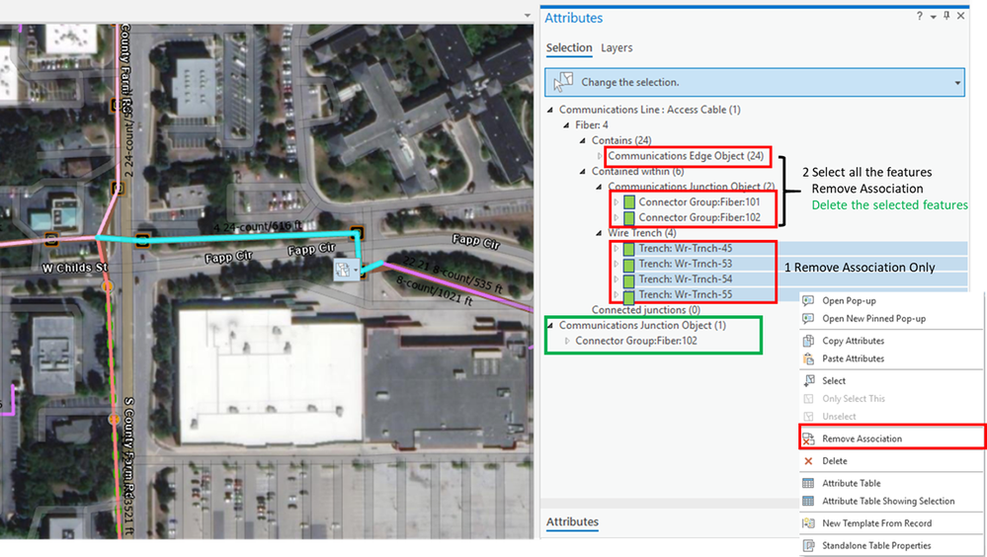
Task: Select Trench: Wr-Trnch-55 tree row
Action: pyautogui.click(x=686, y=294)
